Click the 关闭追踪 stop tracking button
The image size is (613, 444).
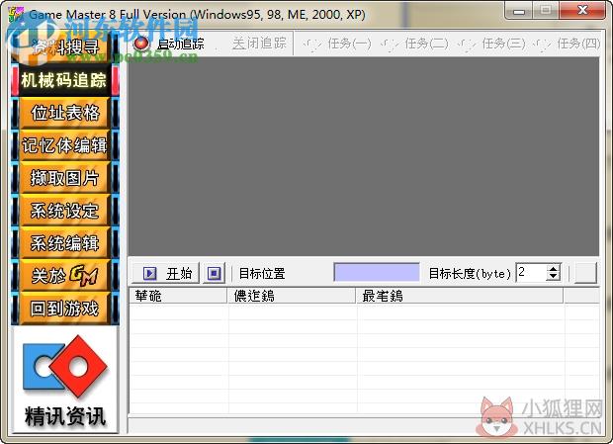pyautogui.click(x=259, y=44)
